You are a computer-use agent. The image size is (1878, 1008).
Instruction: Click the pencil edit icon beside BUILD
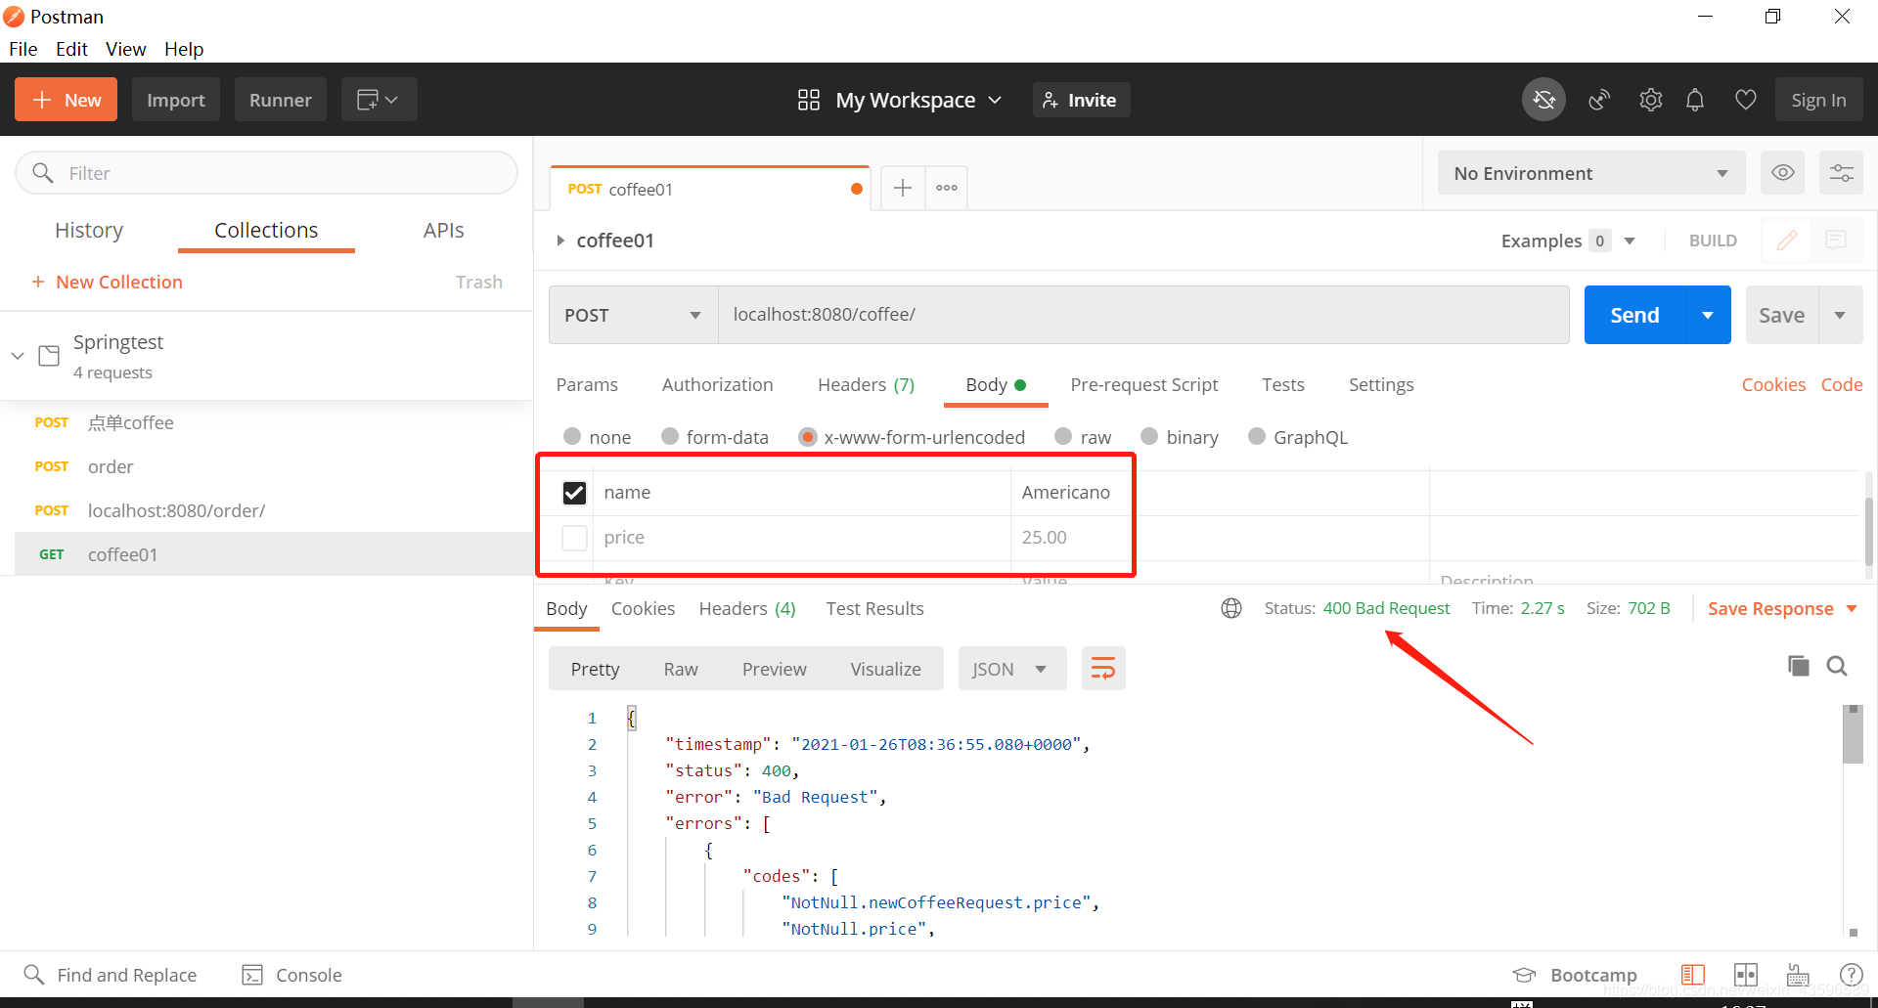pos(1787,241)
